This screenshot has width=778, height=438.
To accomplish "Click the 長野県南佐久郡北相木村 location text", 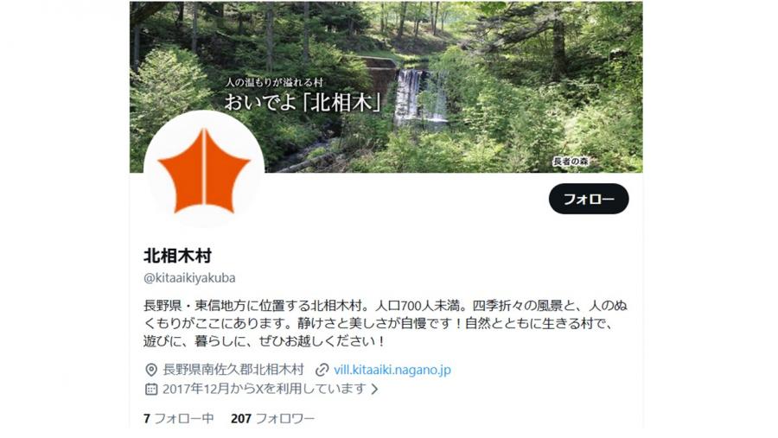I will (233, 370).
